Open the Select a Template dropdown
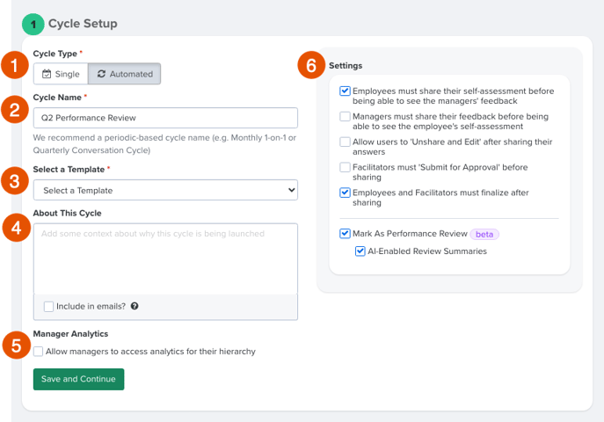Viewport: 604px width, 422px height. click(x=165, y=190)
